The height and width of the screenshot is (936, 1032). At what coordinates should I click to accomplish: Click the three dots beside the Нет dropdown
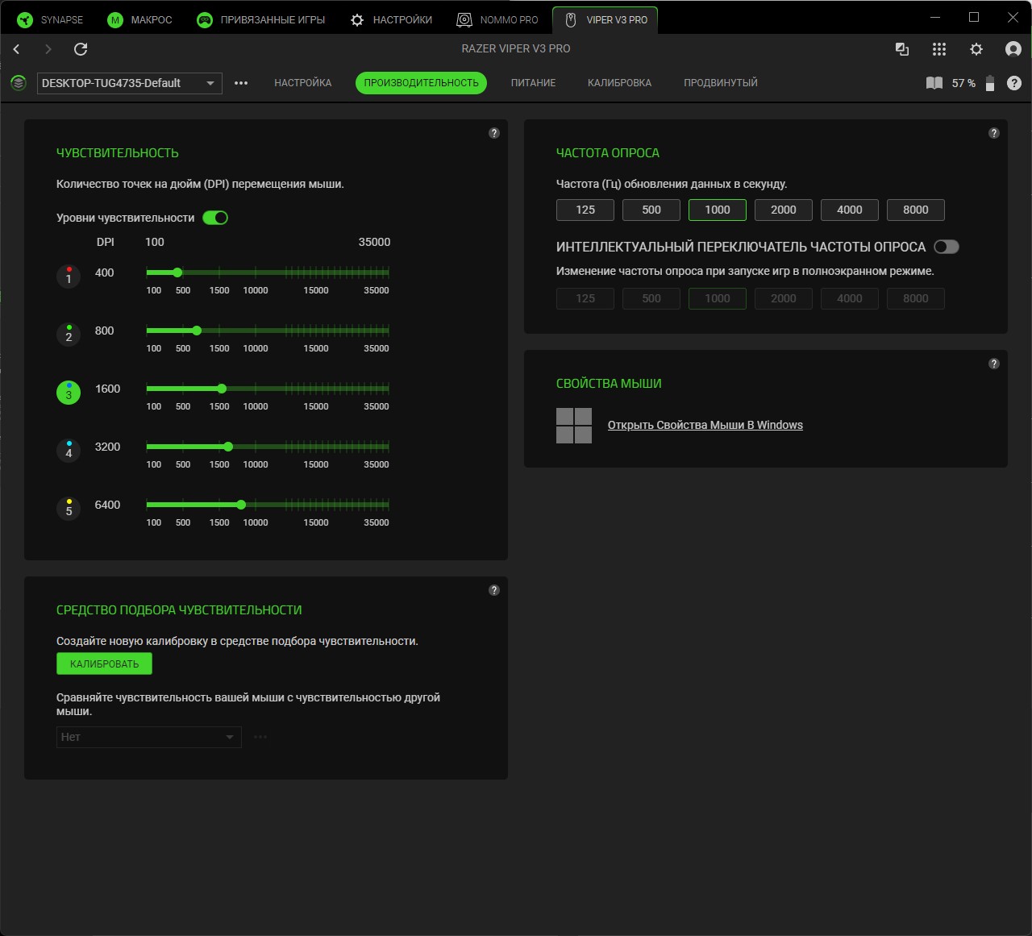click(x=260, y=737)
